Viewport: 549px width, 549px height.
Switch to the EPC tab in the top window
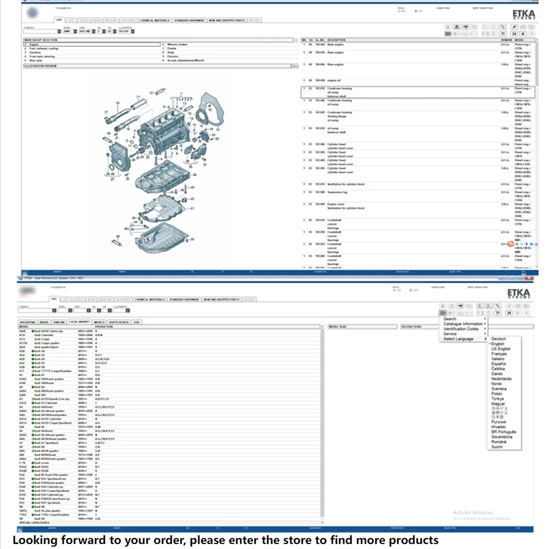click(x=59, y=20)
